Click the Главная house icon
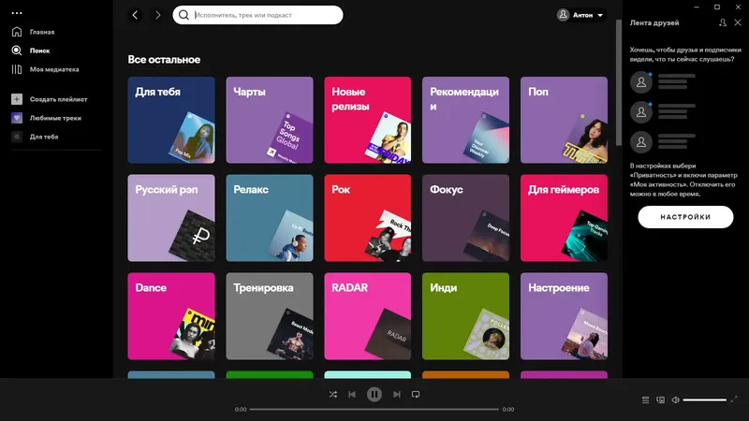 point(17,32)
